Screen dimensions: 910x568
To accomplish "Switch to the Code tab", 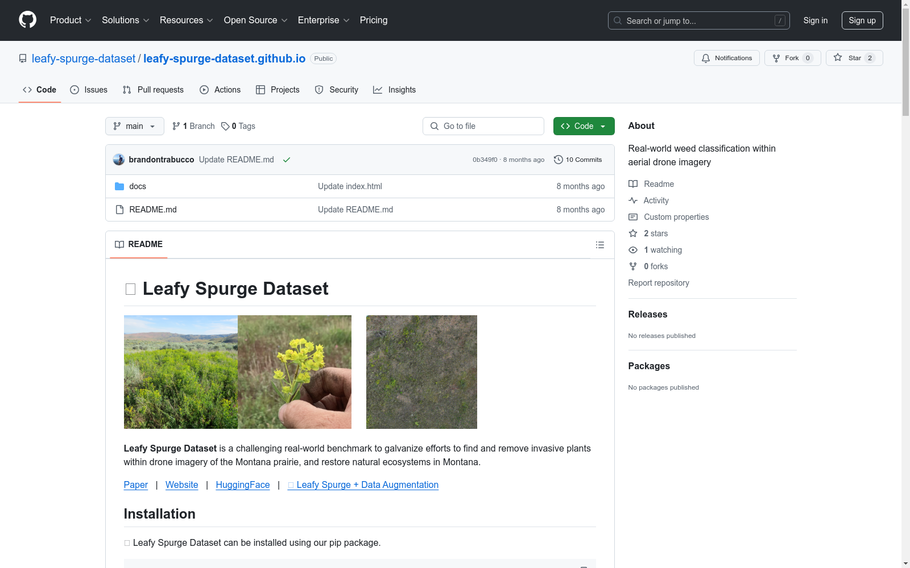I will 39,90.
